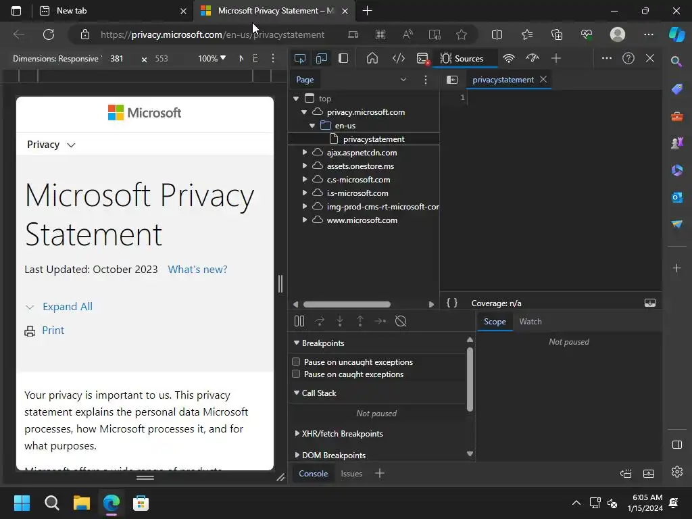The image size is (692, 519).
Task: Open File Explorer from taskbar
Action: [x=82, y=503]
